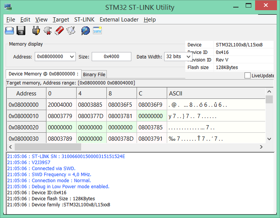Click memory table scroll up arrow
The image size is (280, 218).
pos(269,92)
